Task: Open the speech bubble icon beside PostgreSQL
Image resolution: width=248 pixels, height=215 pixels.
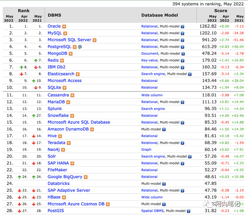Action: (x=80, y=47)
